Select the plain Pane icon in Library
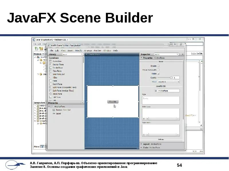The image size is (229, 171). tap(50, 81)
